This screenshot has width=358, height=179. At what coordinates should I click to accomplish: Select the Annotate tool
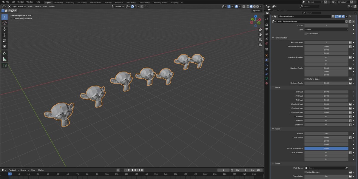pos(4,53)
